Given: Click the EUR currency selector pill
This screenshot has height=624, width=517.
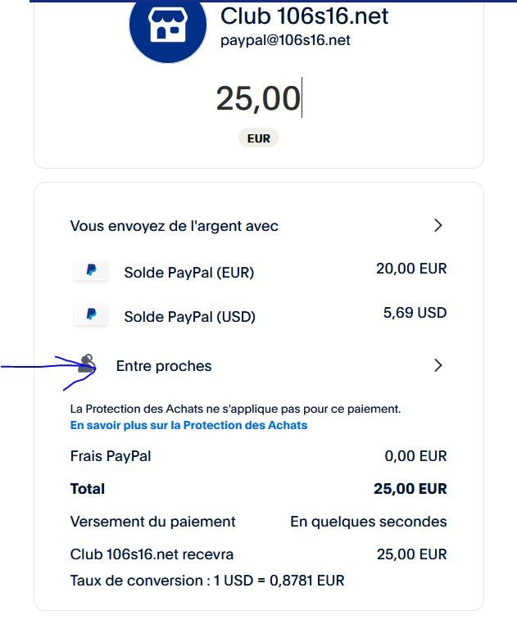Looking at the screenshot, I should (258, 138).
